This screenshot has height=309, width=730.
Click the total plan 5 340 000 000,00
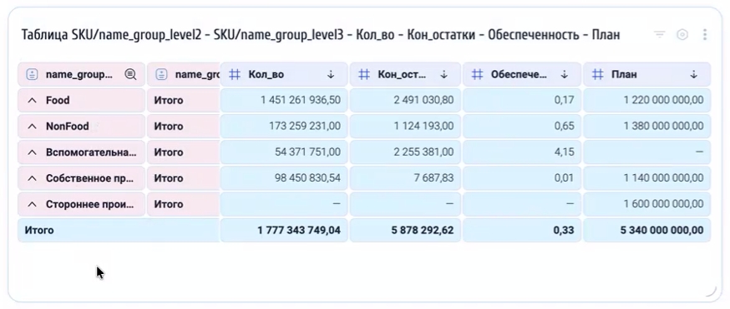(x=662, y=230)
